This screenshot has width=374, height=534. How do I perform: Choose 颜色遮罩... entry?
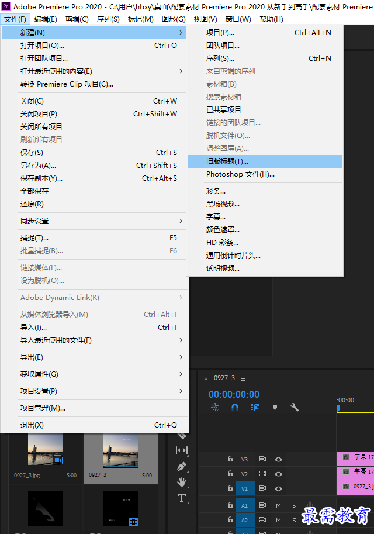click(264, 229)
